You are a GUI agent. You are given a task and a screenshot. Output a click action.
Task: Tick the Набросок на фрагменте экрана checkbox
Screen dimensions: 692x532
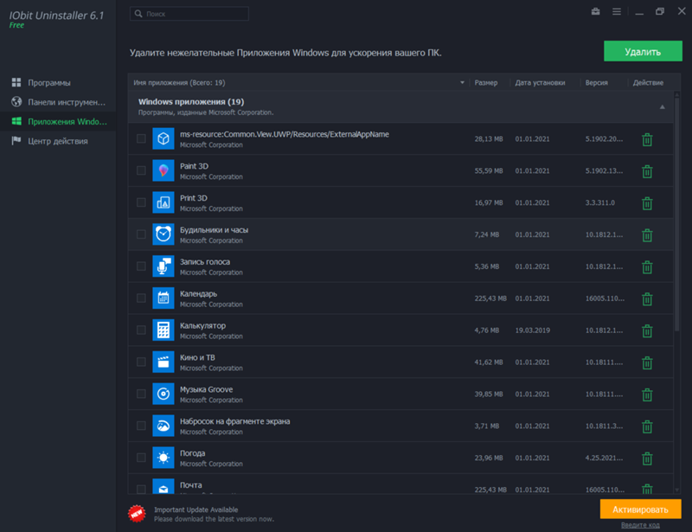tap(141, 426)
